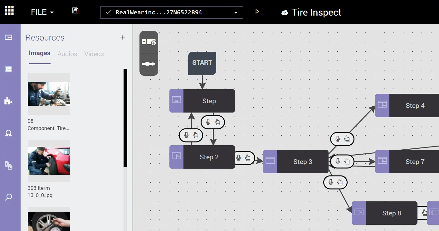The image size is (439, 231).
Task: Click the layout icon on Step 4
Action: tap(382, 104)
